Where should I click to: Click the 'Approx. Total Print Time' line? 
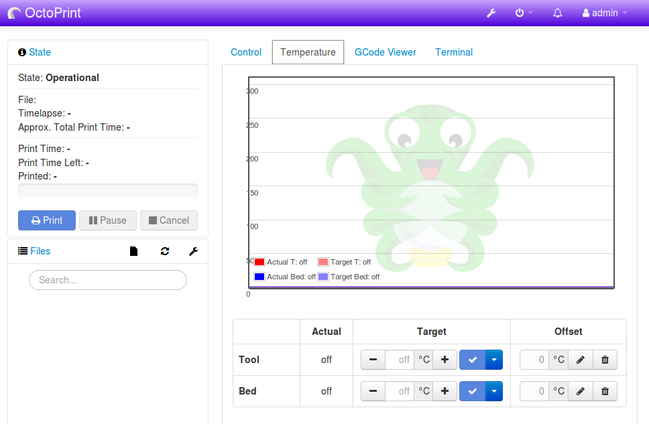(x=74, y=127)
